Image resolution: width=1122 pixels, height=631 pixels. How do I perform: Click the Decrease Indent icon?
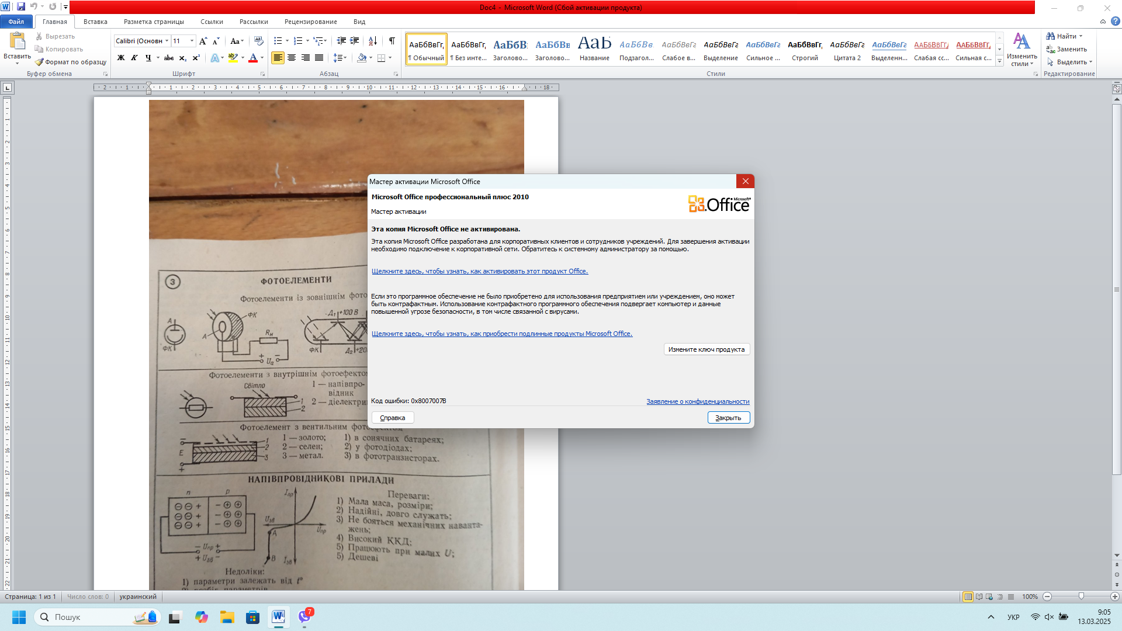341,41
